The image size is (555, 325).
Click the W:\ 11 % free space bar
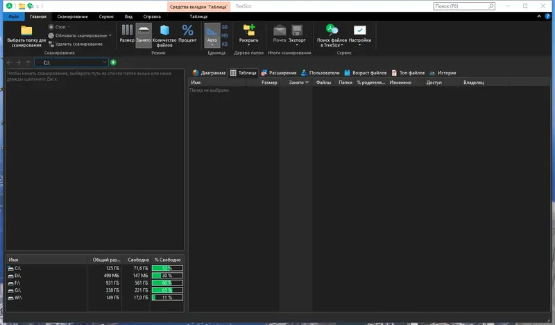167,297
